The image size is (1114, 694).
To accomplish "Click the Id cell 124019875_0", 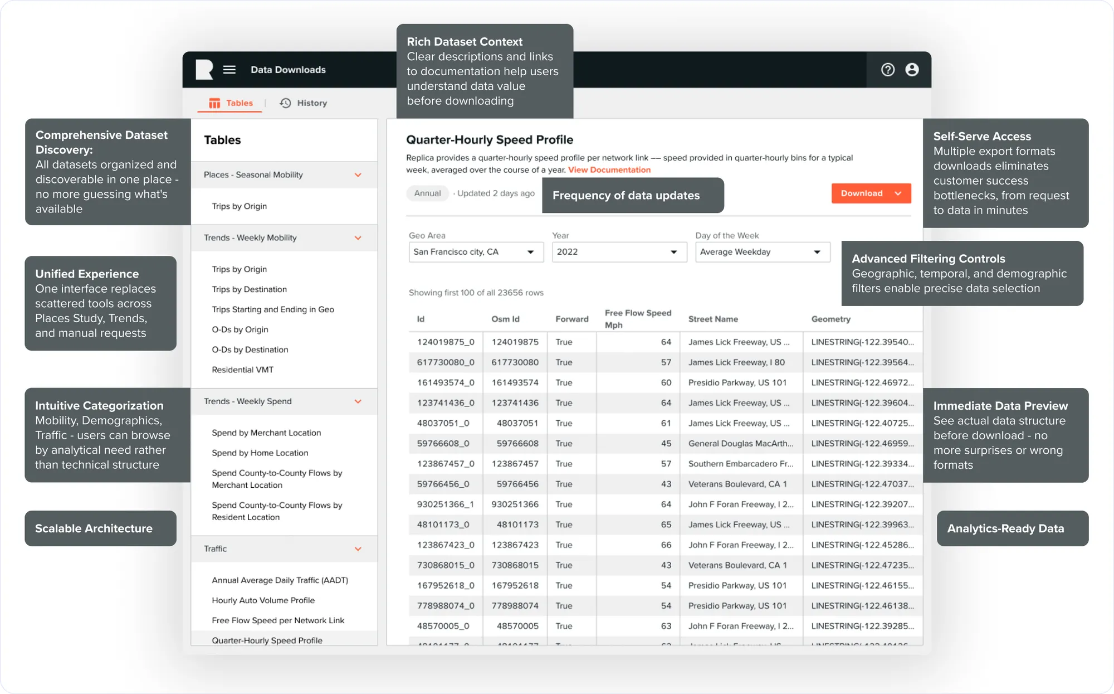I will pyautogui.click(x=446, y=342).
